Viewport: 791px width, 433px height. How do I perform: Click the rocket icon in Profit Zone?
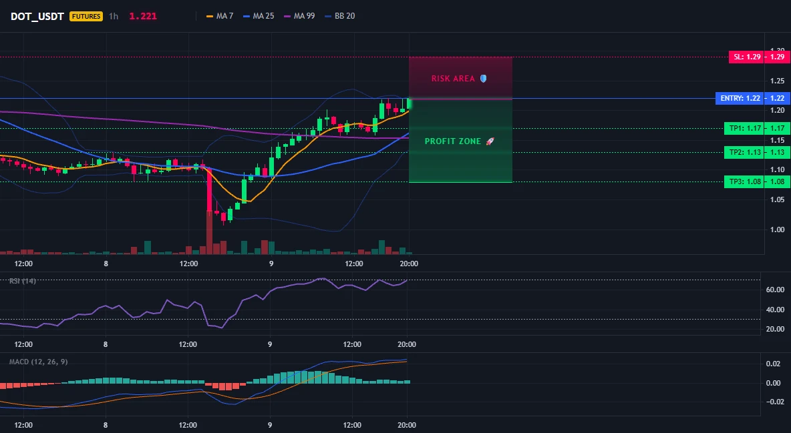(x=490, y=141)
